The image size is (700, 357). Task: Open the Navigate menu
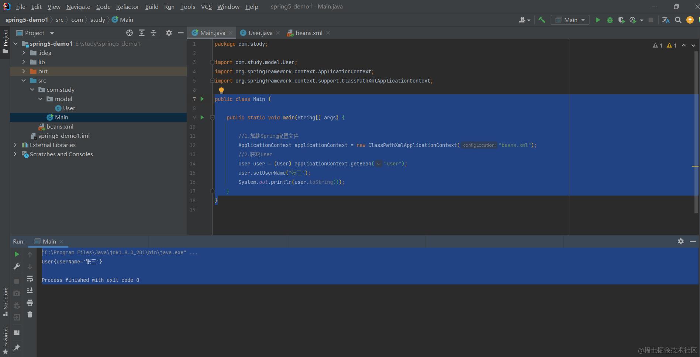(x=78, y=7)
